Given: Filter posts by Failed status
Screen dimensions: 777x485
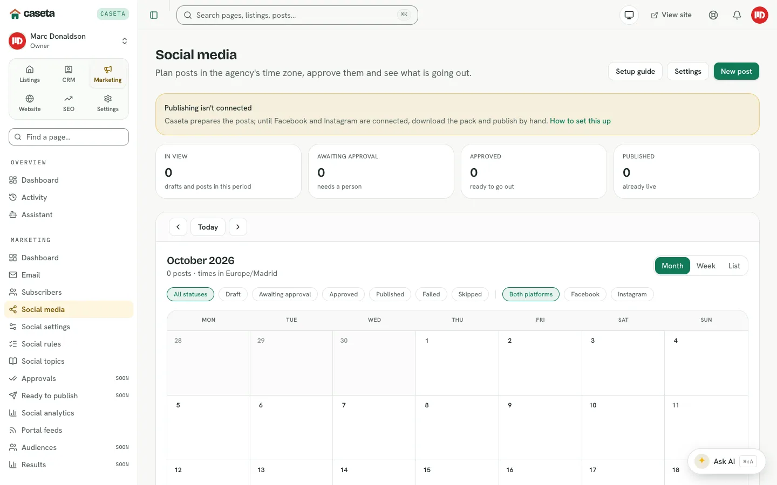Looking at the screenshot, I should tap(431, 294).
